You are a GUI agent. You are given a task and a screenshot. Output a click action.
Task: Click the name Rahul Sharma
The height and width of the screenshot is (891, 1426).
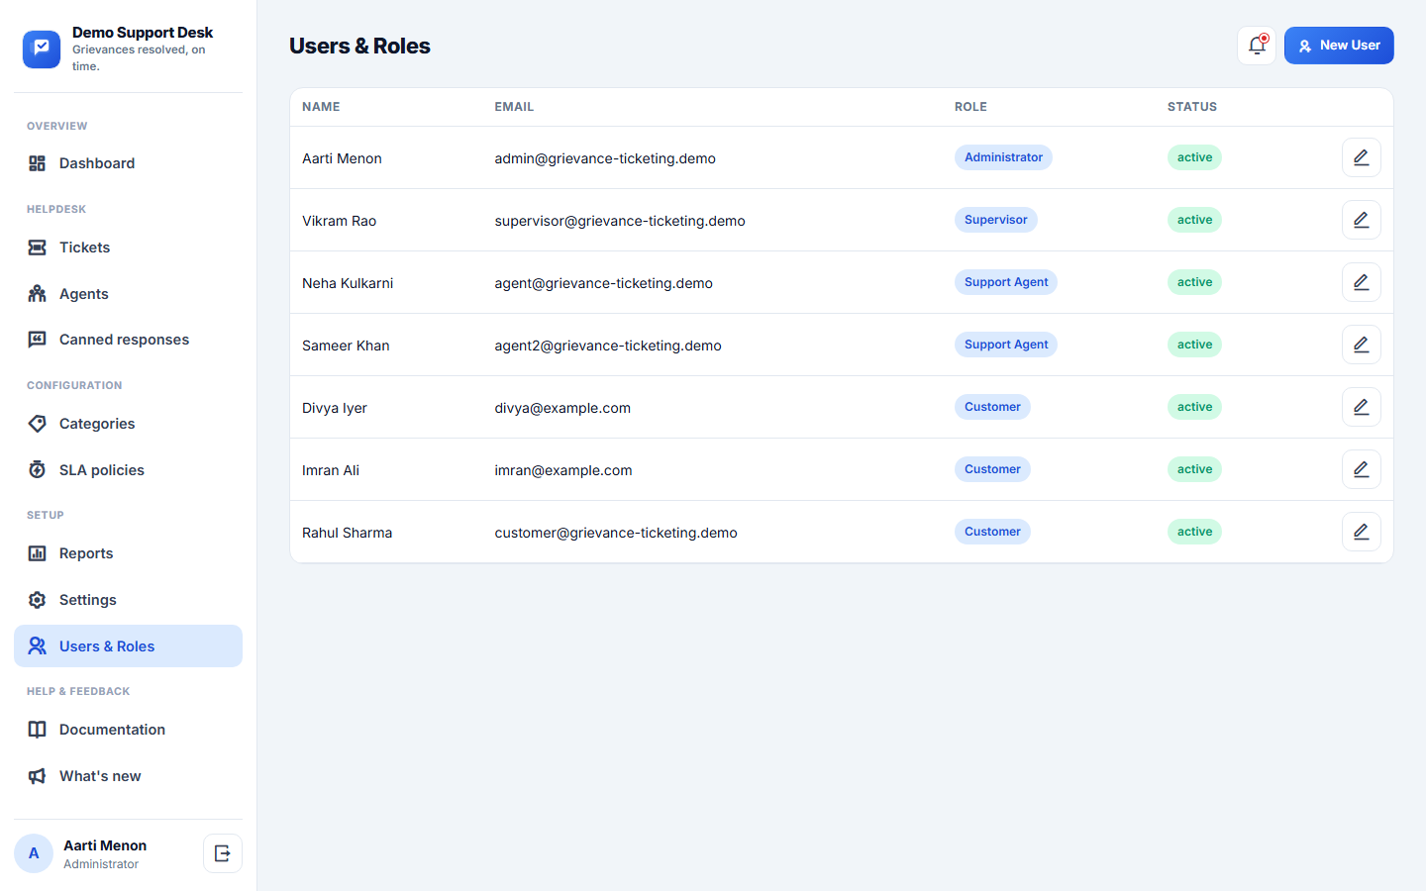[347, 533]
